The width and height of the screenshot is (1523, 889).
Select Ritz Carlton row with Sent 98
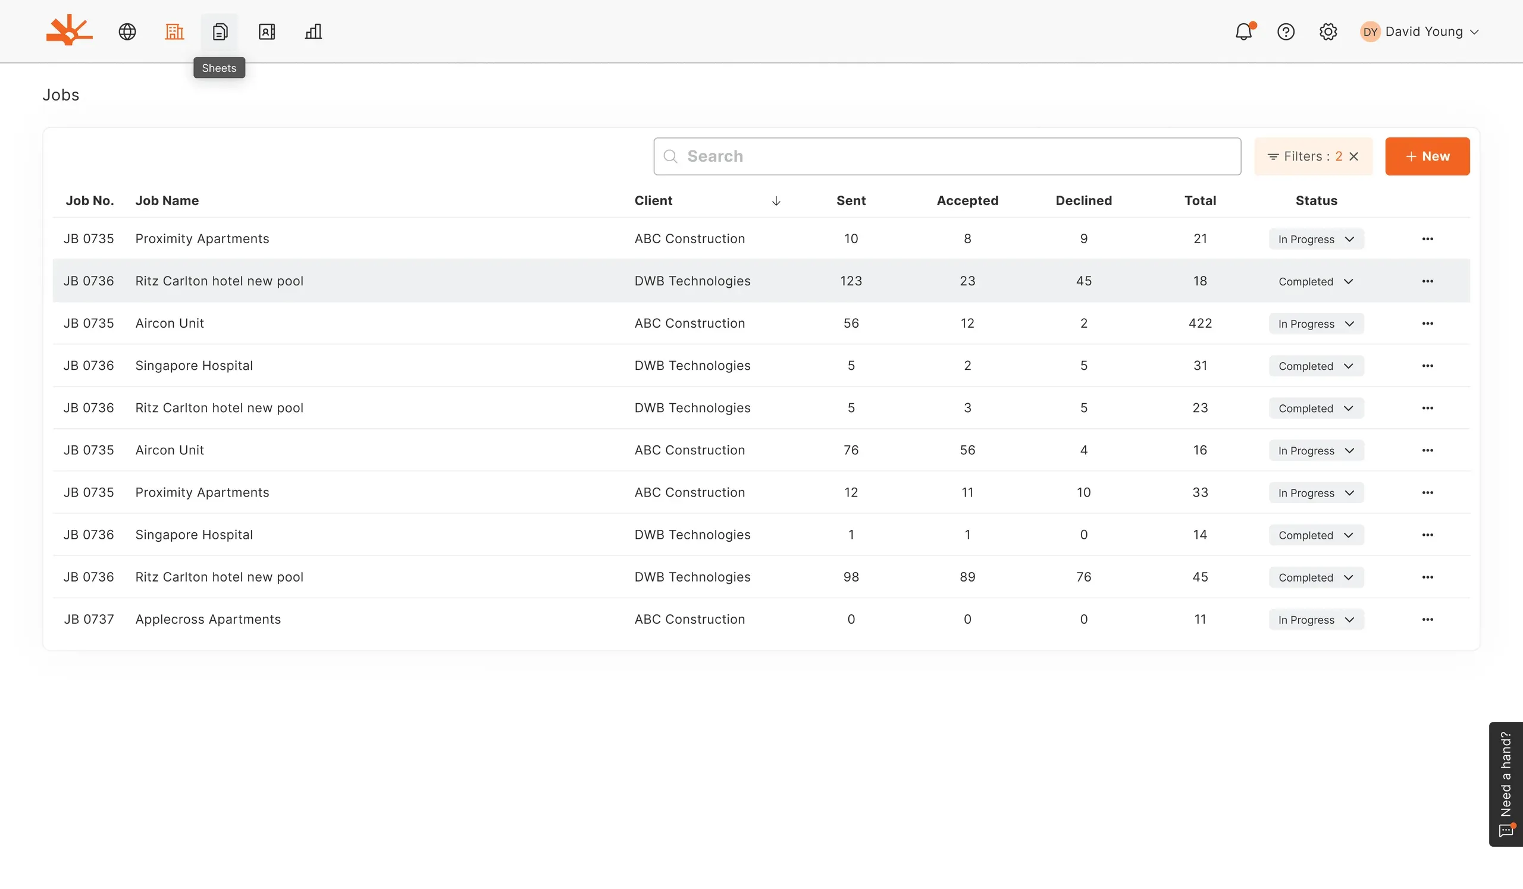(x=761, y=577)
